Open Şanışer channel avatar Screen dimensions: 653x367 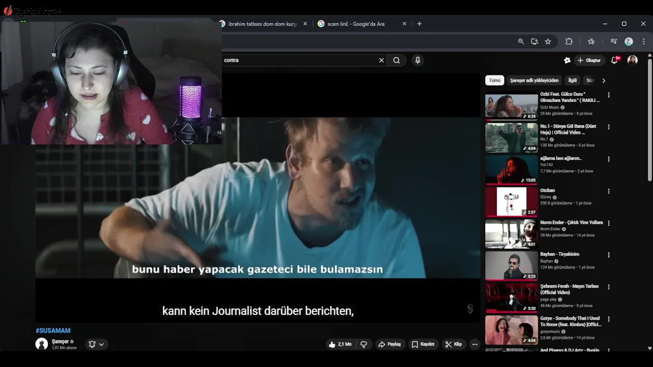[41, 344]
